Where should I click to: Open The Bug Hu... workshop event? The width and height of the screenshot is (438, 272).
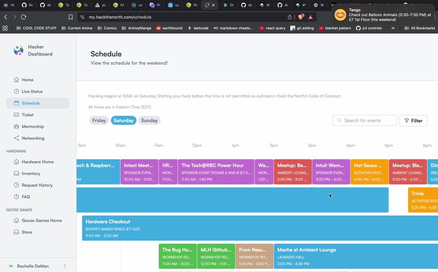(178, 256)
